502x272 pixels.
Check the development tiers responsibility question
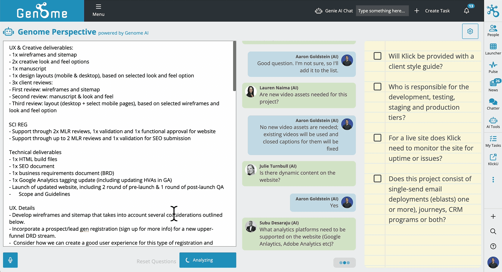377,87
